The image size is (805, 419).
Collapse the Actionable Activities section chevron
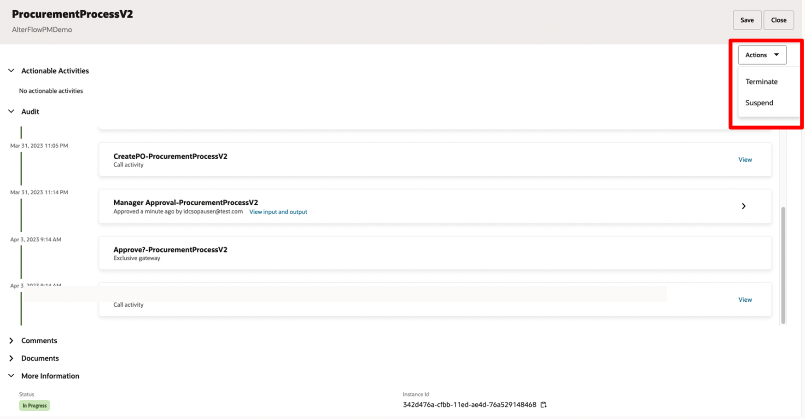11,70
